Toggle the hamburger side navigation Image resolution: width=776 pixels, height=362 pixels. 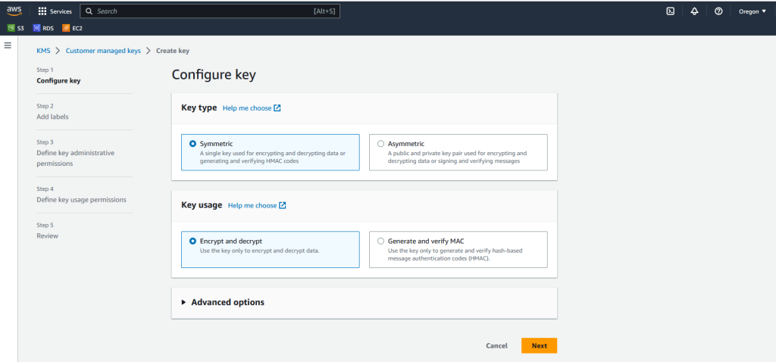8,45
